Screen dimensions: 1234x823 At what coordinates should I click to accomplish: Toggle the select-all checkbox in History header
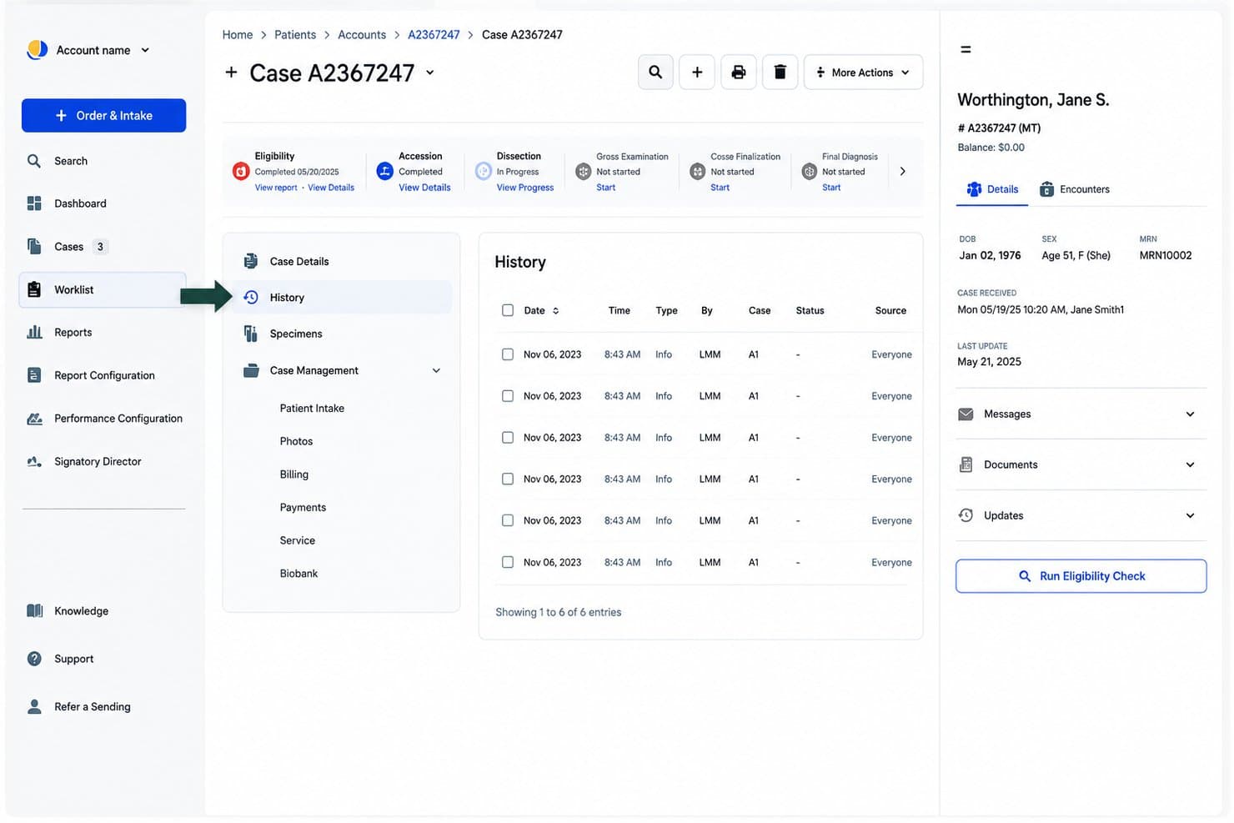pyautogui.click(x=508, y=310)
